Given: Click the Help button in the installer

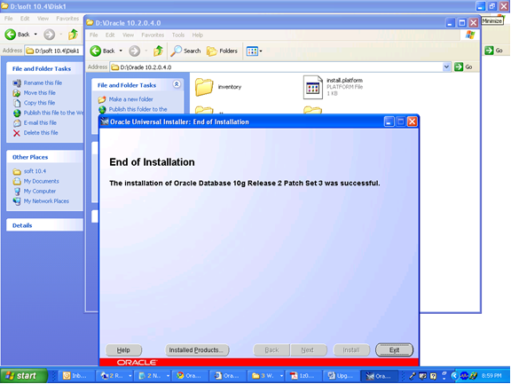Looking at the screenshot, I should 123,349.
